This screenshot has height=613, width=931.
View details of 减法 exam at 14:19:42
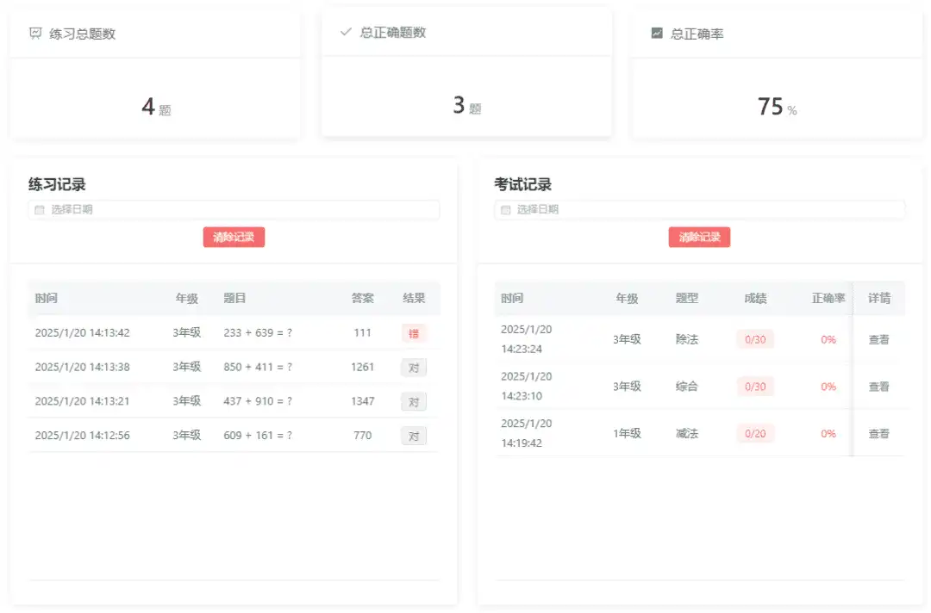tap(878, 433)
